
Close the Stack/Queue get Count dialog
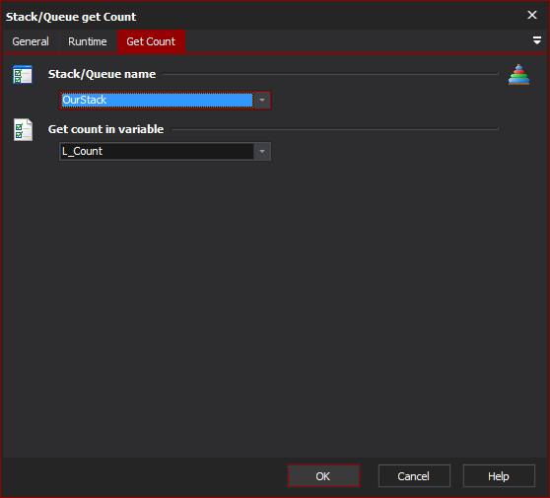click(x=532, y=15)
